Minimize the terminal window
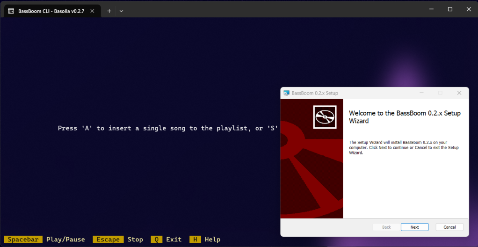478x247 pixels. point(431,9)
